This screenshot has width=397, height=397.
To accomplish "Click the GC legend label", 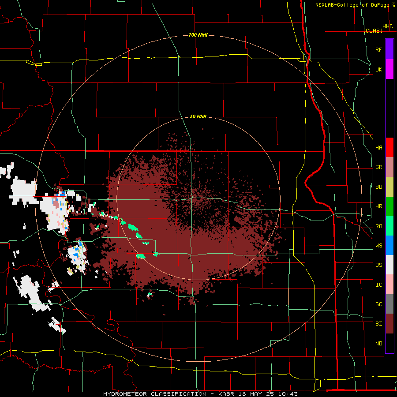I will pyautogui.click(x=379, y=304).
